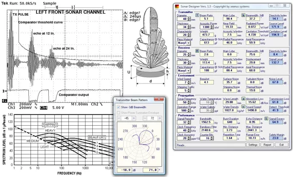Open transmitter beam pattern via T icon
293x177 pixels.
(x=197, y=15)
